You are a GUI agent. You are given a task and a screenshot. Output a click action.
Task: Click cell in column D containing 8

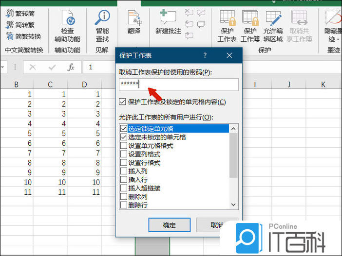point(84,163)
